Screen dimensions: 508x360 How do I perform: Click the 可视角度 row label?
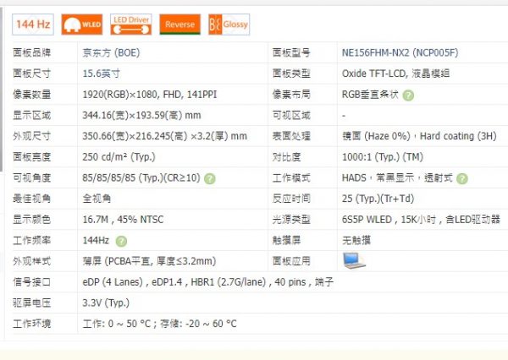[32, 178]
